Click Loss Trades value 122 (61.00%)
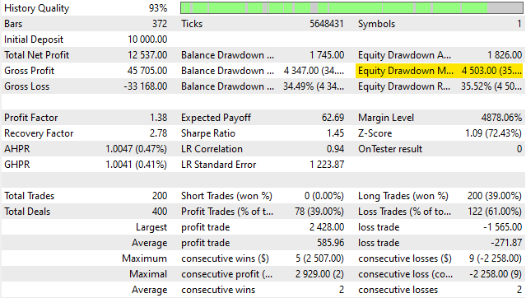The height and width of the screenshot is (298, 526). [x=495, y=212]
